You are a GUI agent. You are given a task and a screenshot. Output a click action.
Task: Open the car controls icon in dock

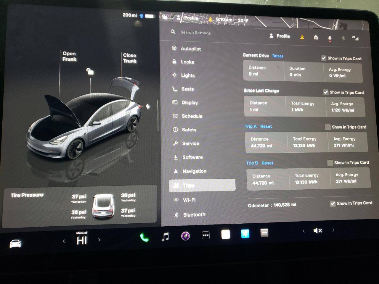pyautogui.click(x=15, y=243)
